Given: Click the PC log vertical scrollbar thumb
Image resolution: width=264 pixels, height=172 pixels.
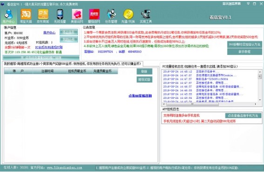Looking at the screenshot, I should [260, 77].
